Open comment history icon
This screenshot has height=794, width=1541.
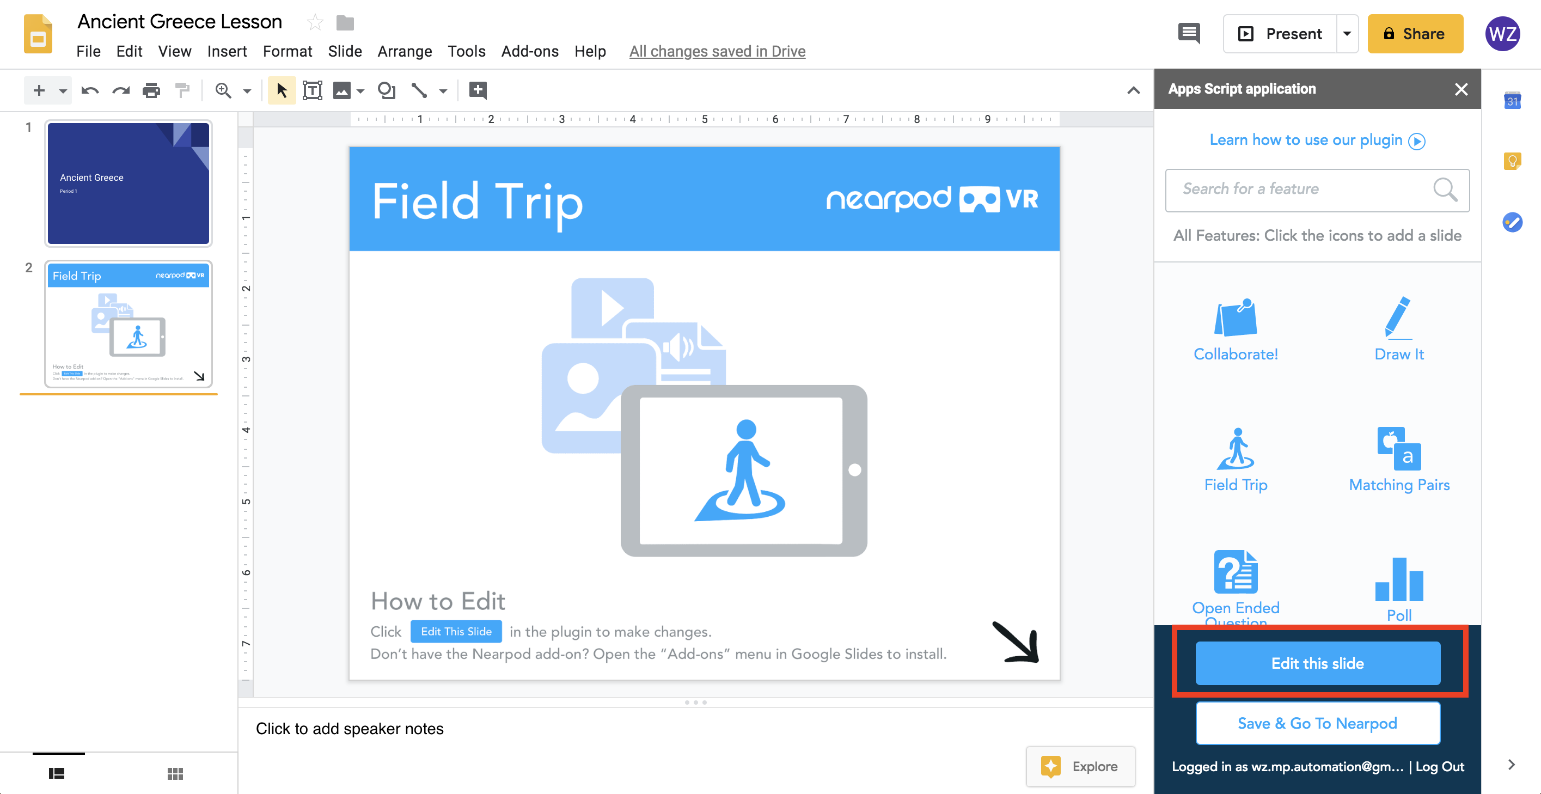pos(1189,34)
